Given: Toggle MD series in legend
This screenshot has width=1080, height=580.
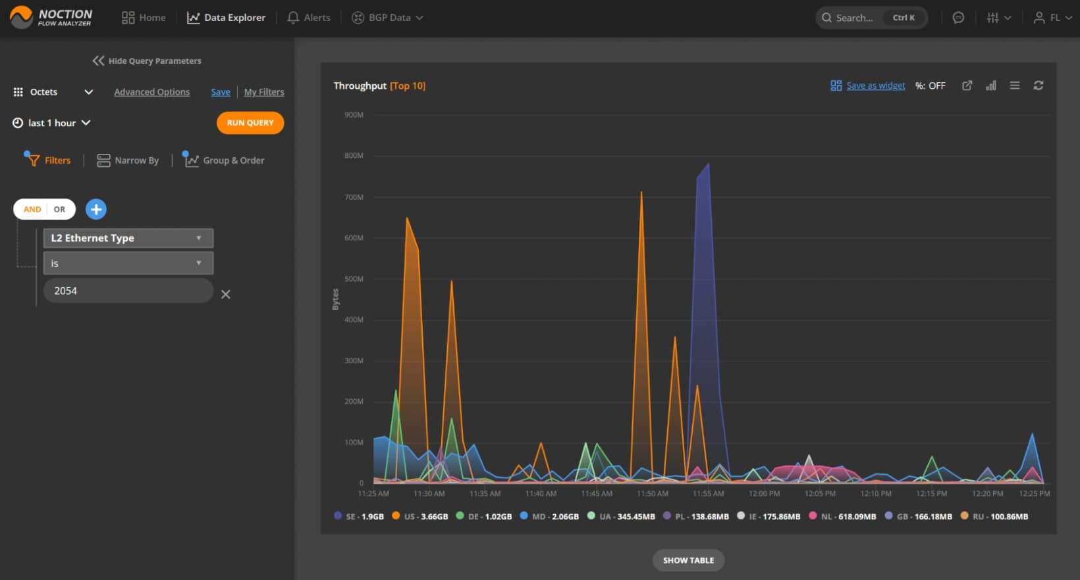Looking at the screenshot, I should pos(549,516).
